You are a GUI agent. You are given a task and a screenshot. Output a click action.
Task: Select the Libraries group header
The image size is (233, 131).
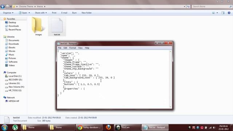pos(11,37)
